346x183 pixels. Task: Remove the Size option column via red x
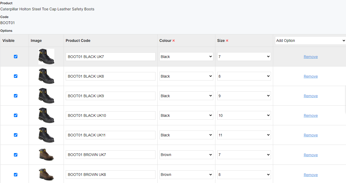pyautogui.click(x=227, y=41)
